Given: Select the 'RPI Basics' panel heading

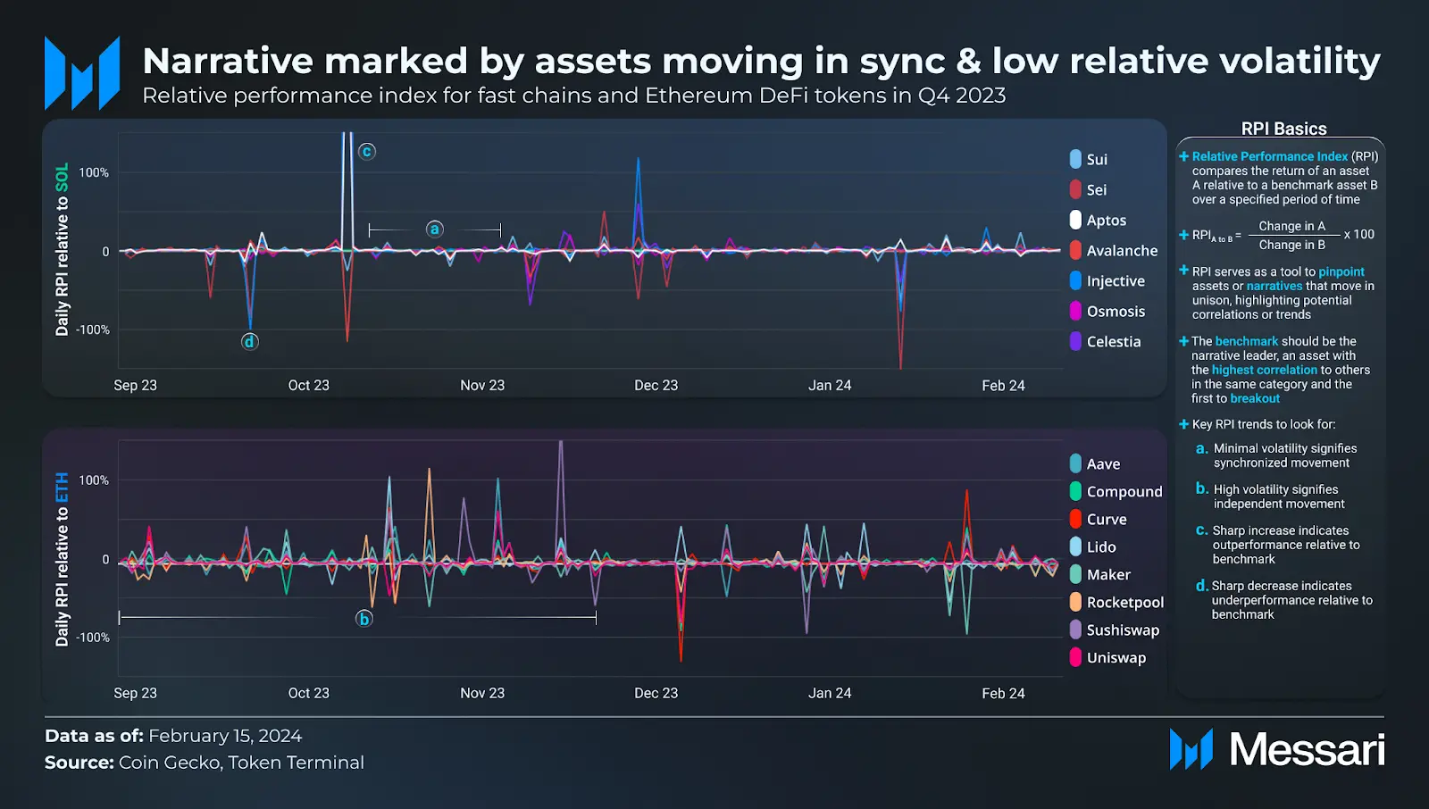Looking at the screenshot, I should pyautogui.click(x=1283, y=129).
